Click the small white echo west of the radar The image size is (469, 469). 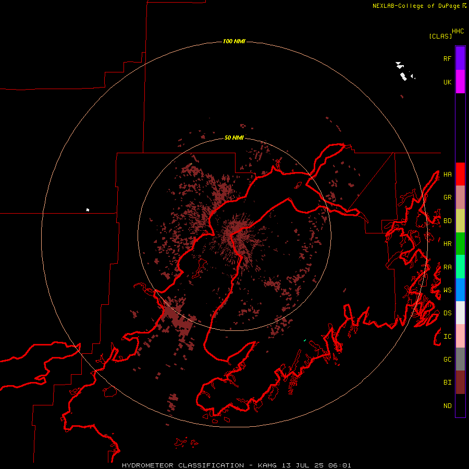coord(88,210)
